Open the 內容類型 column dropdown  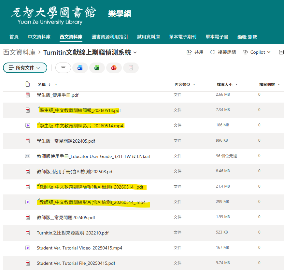pos(194,84)
